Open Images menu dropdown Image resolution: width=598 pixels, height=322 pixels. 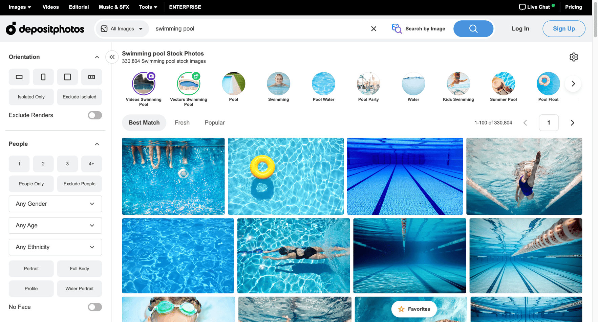click(20, 7)
